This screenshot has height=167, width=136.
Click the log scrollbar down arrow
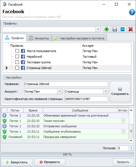pyautogui.click(x=131, y=141)
